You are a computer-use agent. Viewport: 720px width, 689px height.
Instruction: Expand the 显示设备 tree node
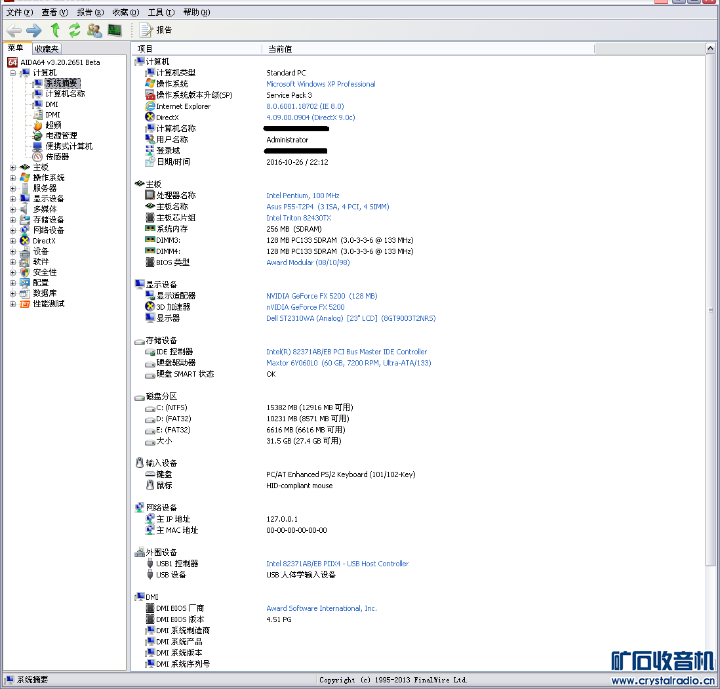pos(13,199)
